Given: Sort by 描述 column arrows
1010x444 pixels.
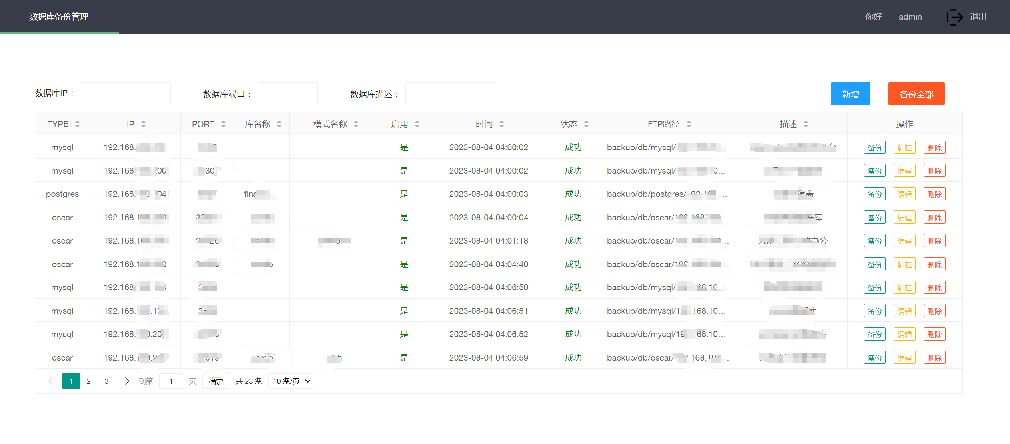Looking at the screenshot, I should (806, 124).
